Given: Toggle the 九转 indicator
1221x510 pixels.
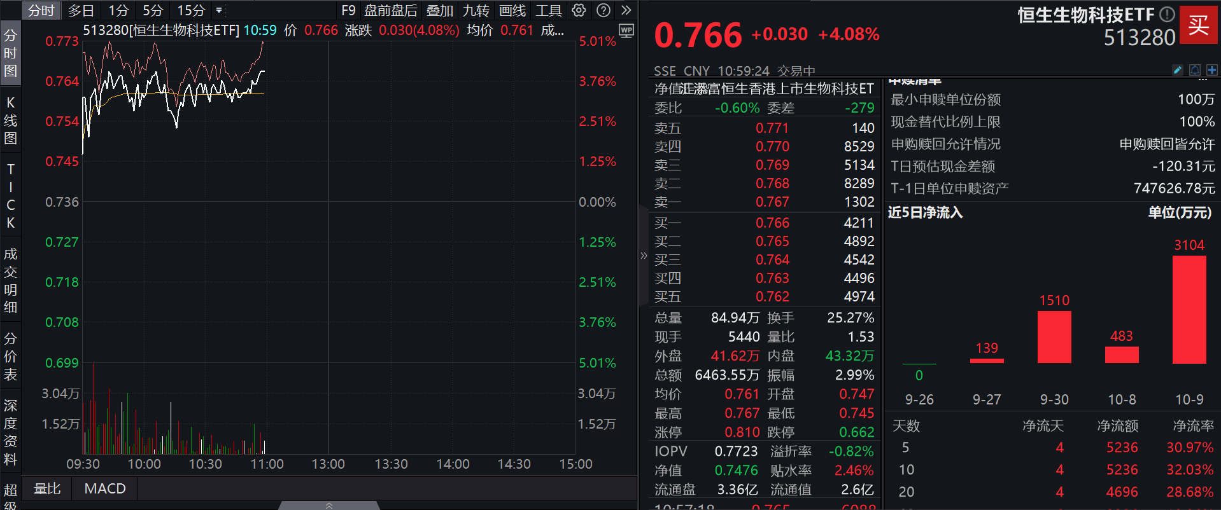Looking at the screenshot, I should coord(476,10).
